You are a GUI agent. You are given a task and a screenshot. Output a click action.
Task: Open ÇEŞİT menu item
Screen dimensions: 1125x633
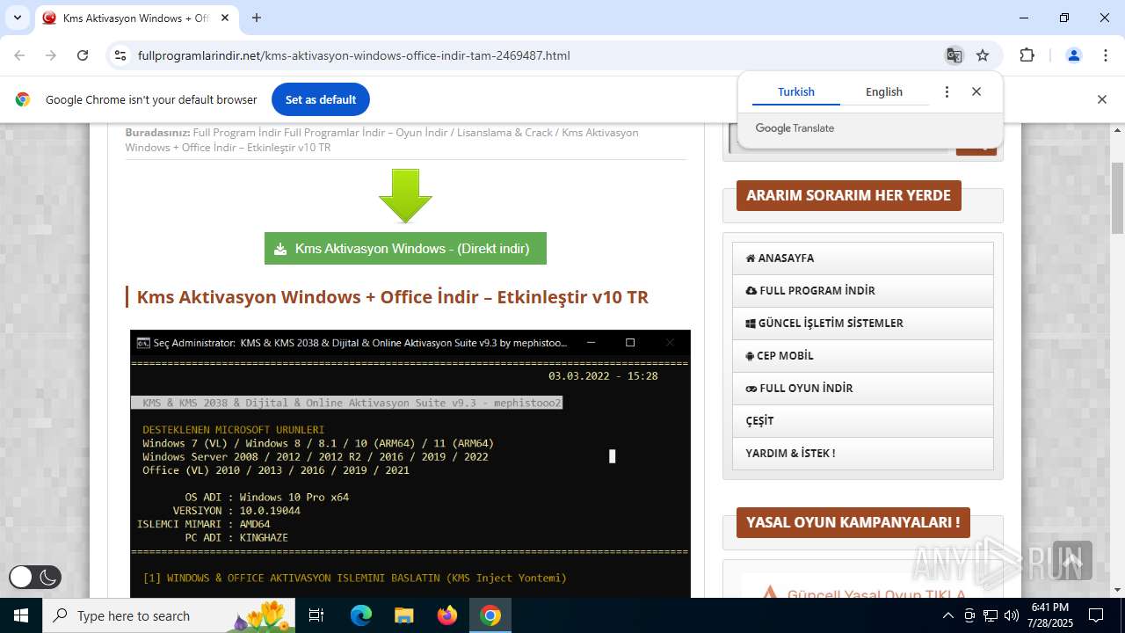(862, 421)
